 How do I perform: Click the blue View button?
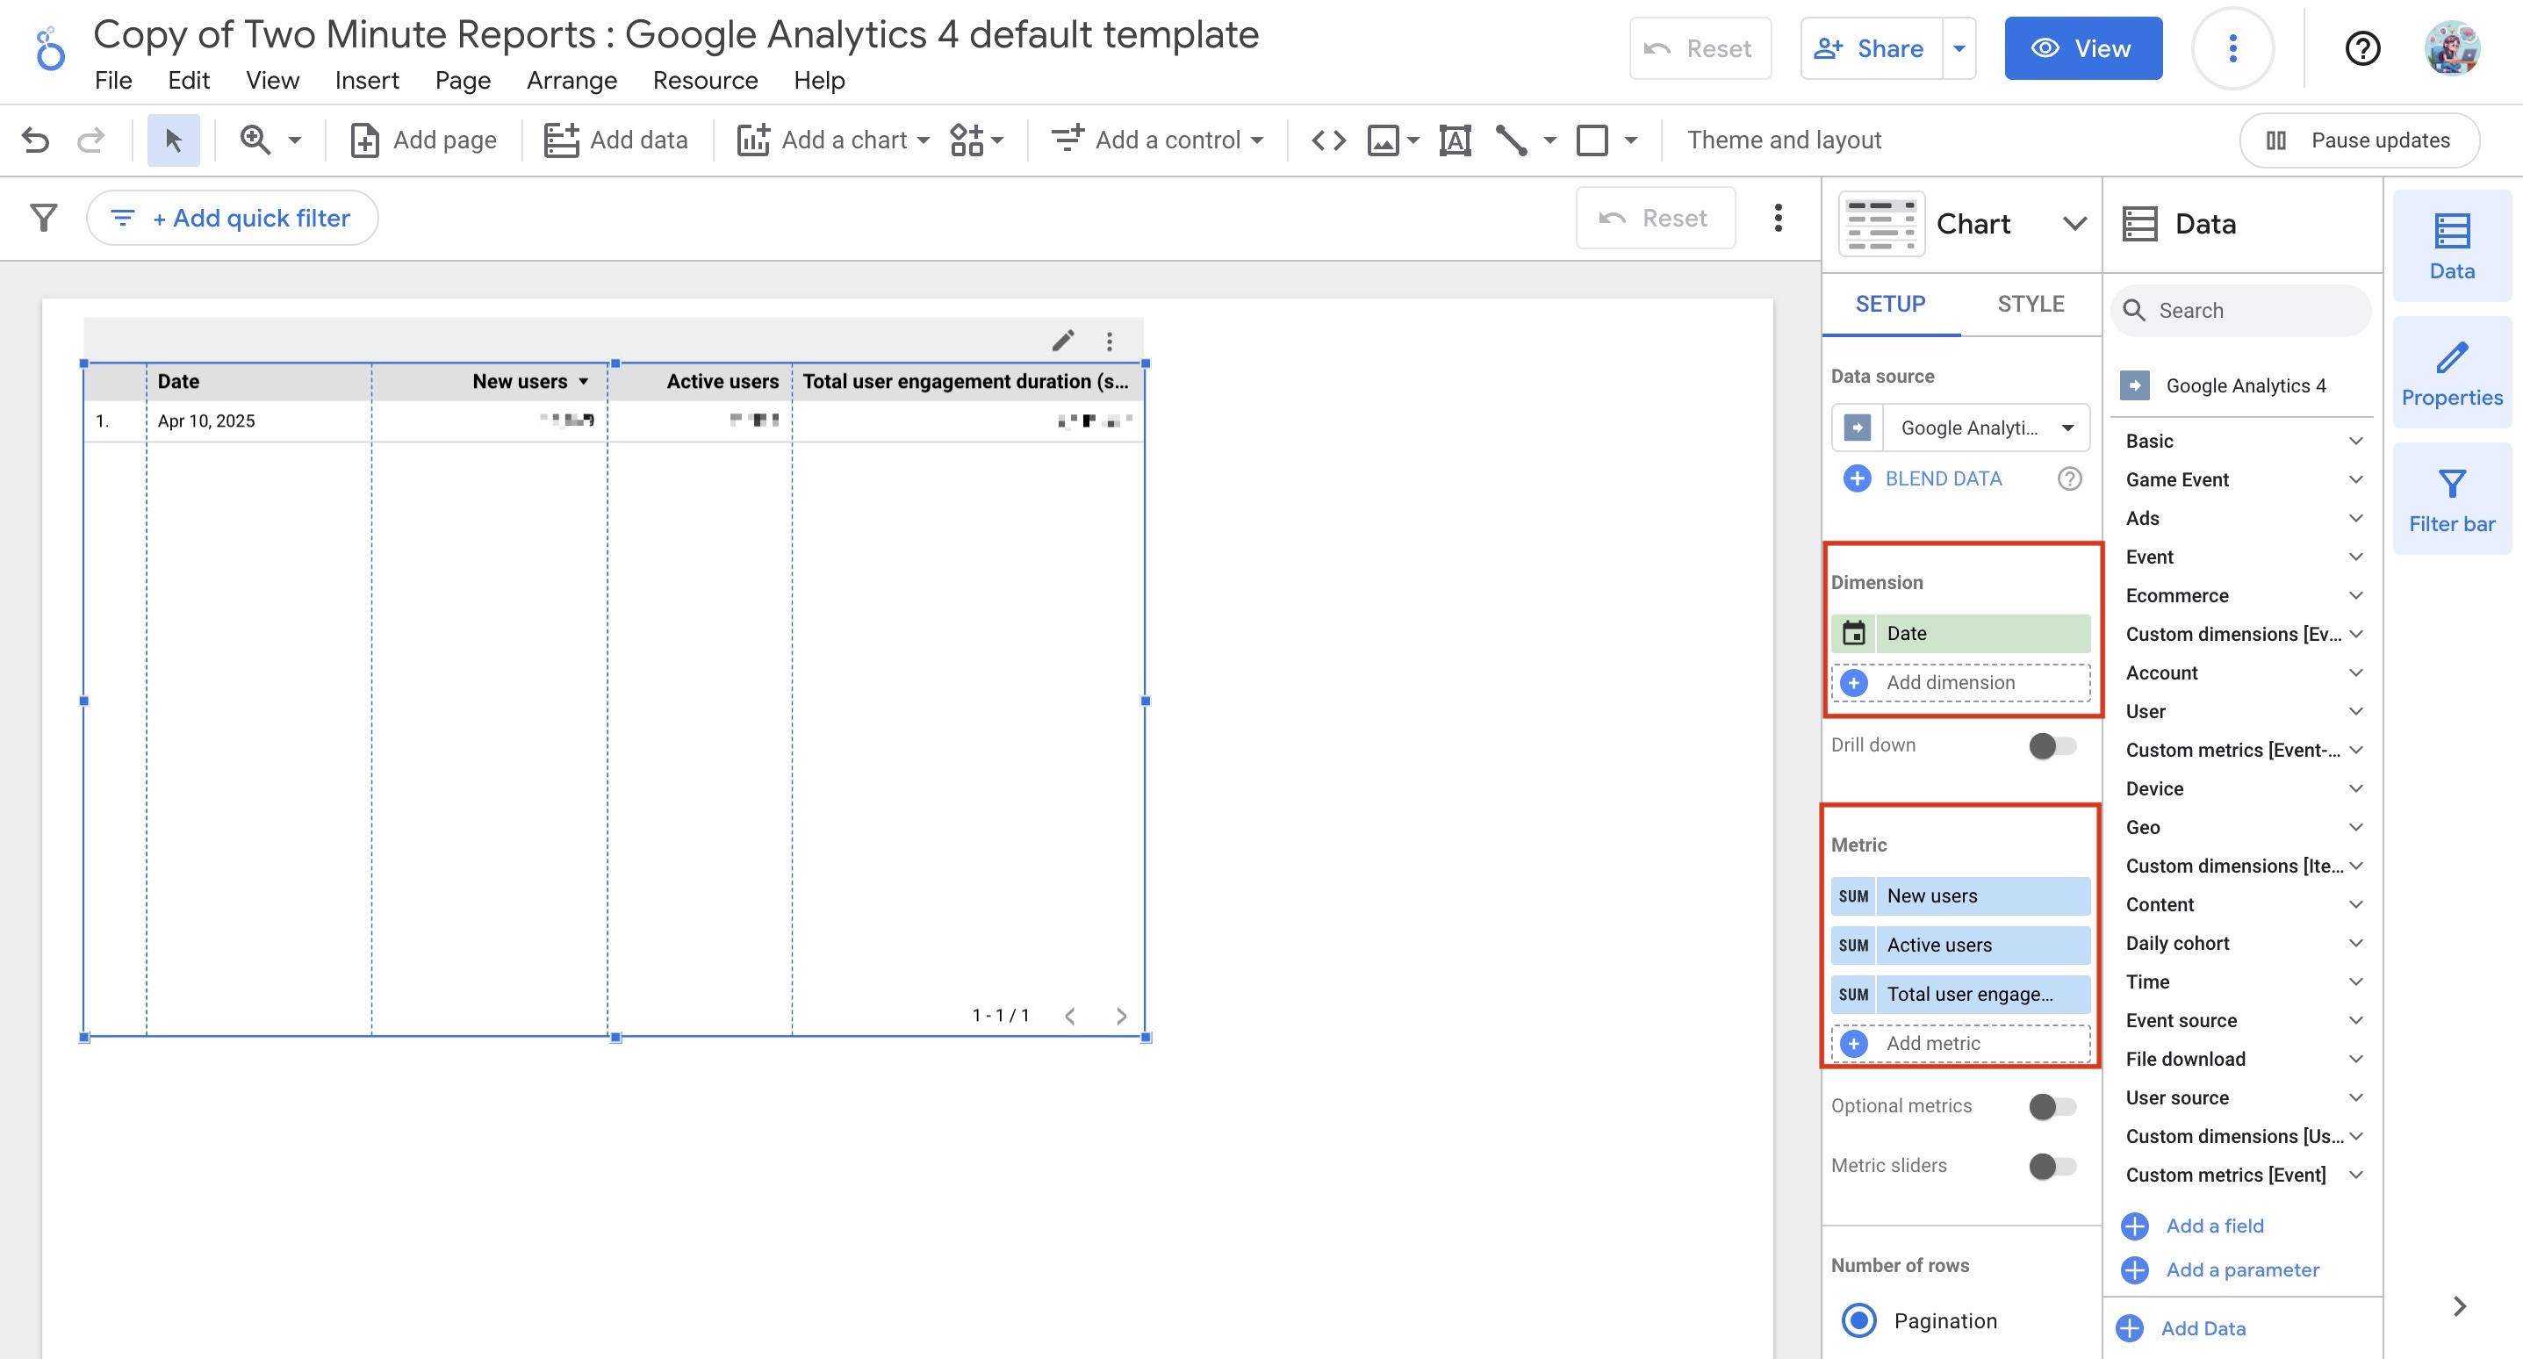tap(2082, 48)
